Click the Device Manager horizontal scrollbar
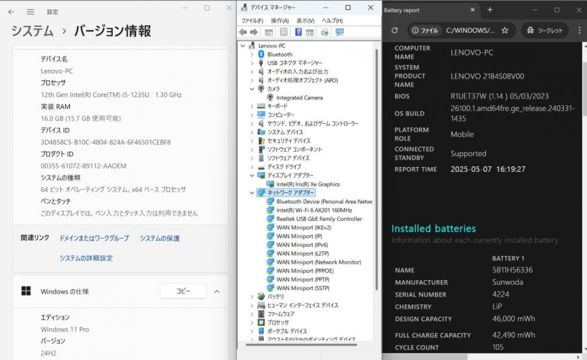This screenshot has width=587, height=360. pos(301,345)
